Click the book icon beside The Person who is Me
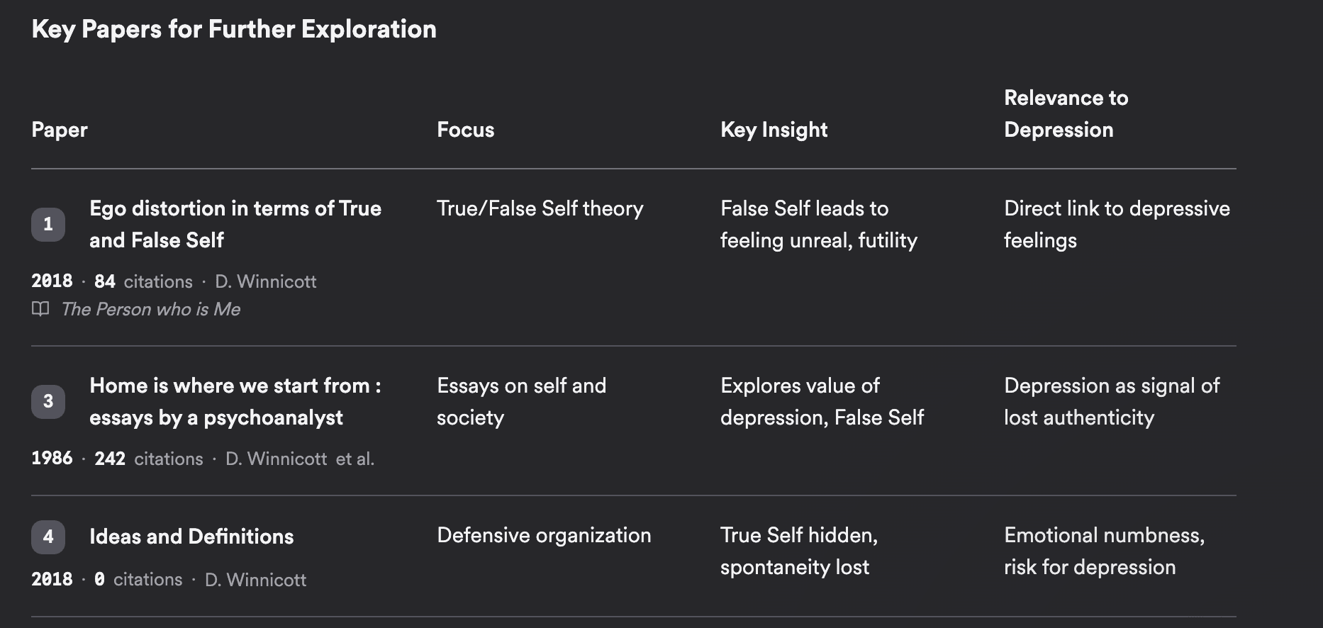 (x=40, y=309)
